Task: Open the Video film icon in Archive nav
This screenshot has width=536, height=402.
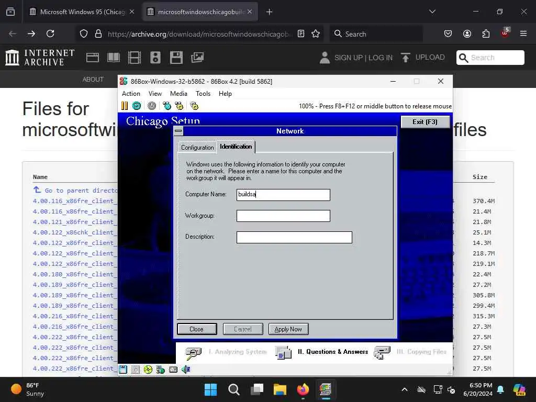Action: click(x=135, y=58)
